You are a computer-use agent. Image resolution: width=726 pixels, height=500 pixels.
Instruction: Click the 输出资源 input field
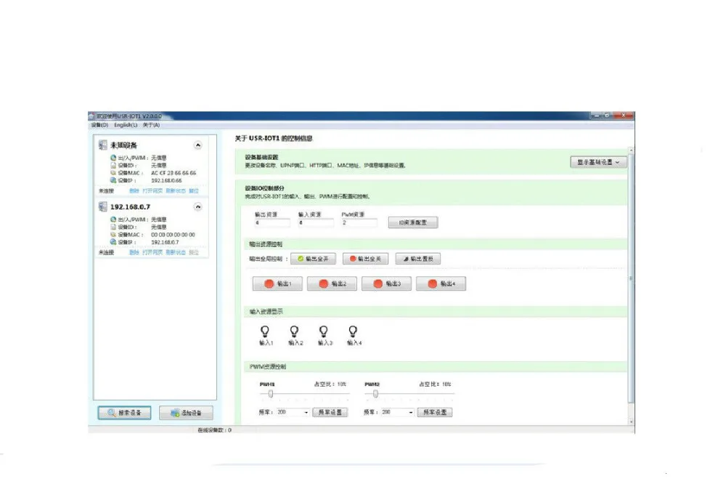coord(272,223)
